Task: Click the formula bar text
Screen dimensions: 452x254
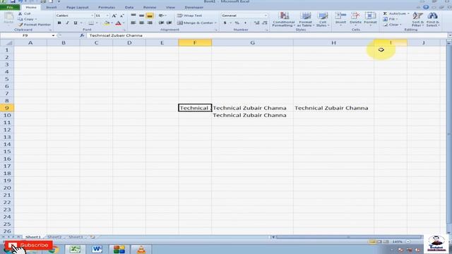Action: click(116, 35)
